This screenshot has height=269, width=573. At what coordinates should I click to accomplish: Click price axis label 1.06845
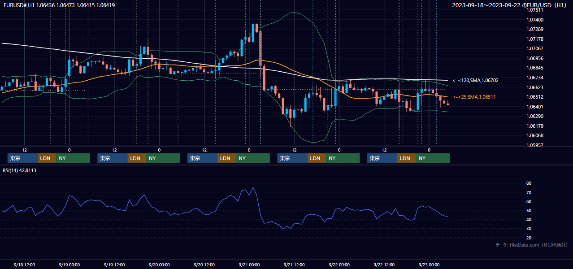pyautogui.click(x=535, y=68)
